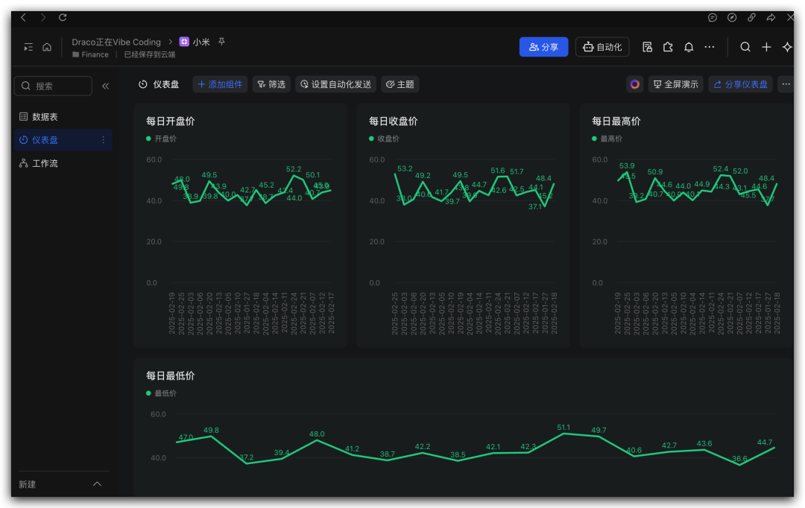Open more options beside 分享仪表盘
This screenshot has height=508, width=805.
click(x=786, y=84)
